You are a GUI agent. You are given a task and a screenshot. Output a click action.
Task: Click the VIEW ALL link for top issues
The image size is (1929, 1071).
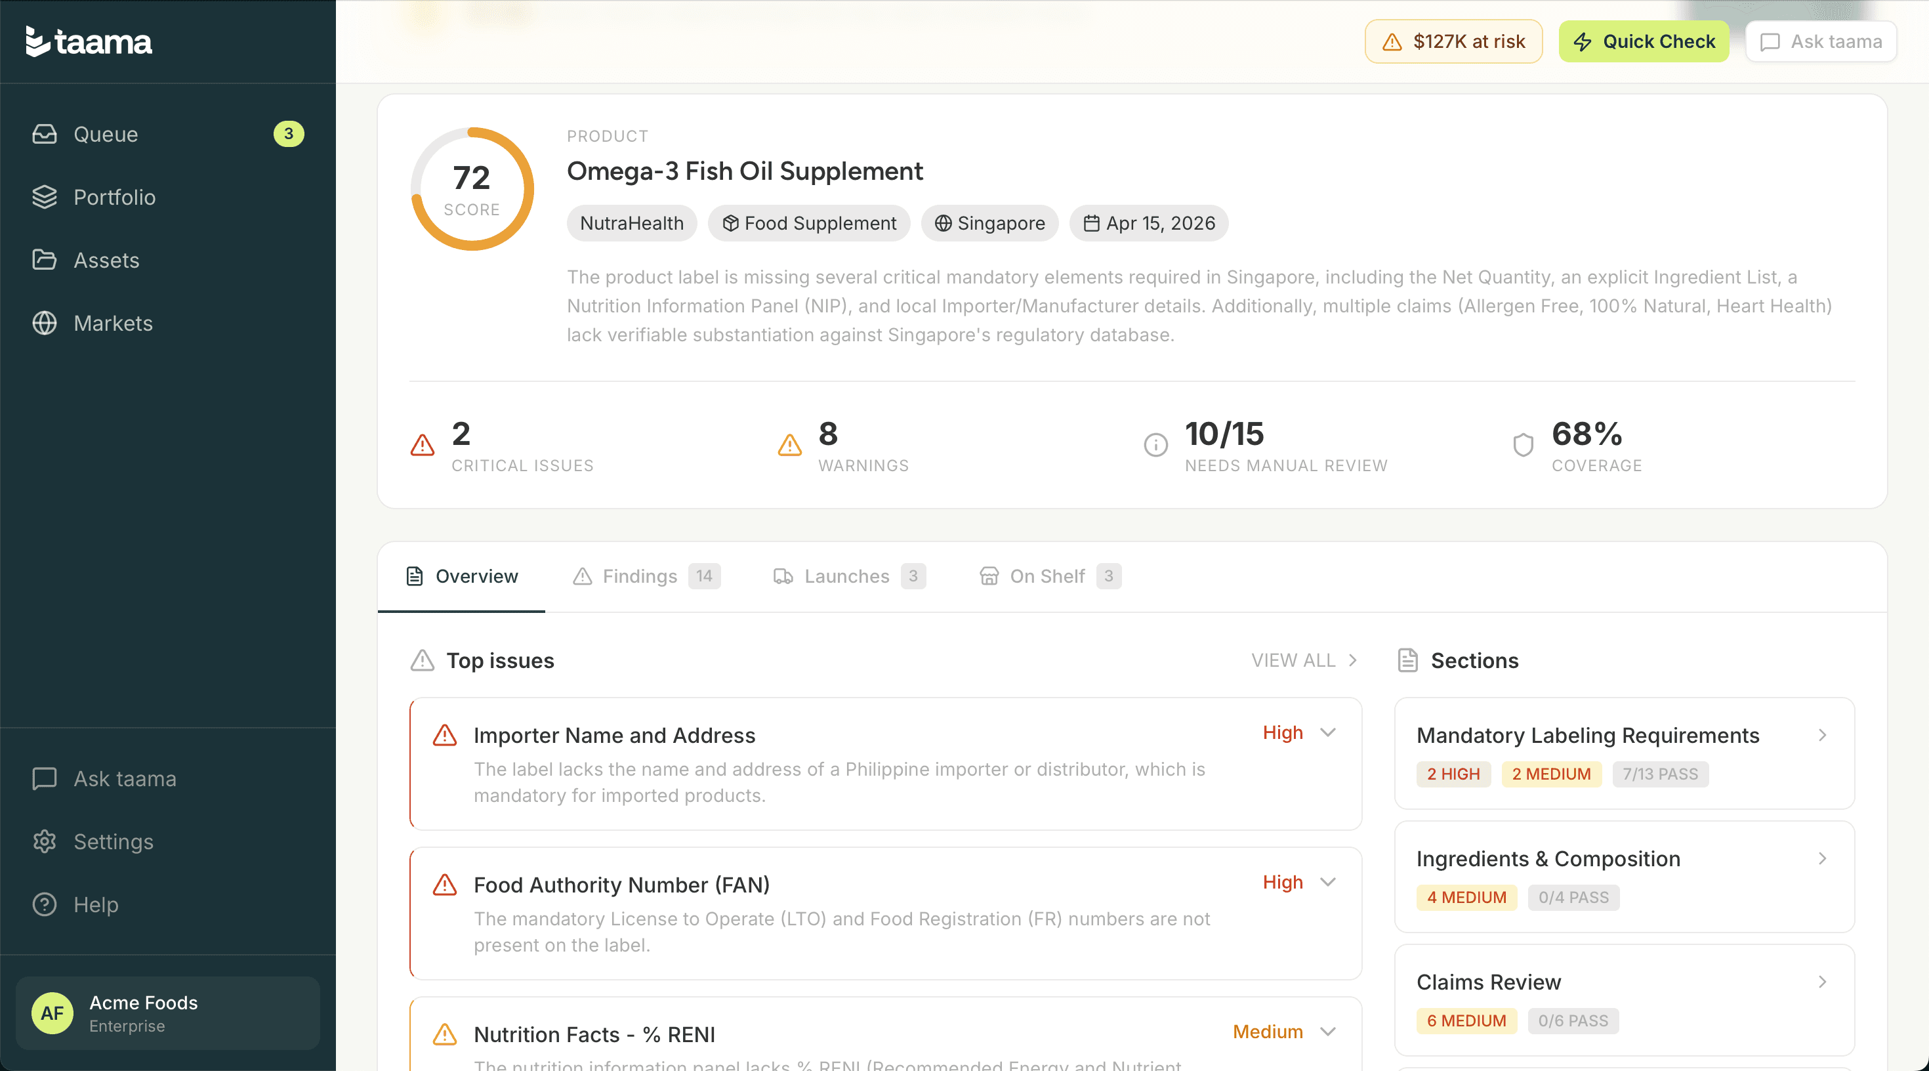point(1302,660)
